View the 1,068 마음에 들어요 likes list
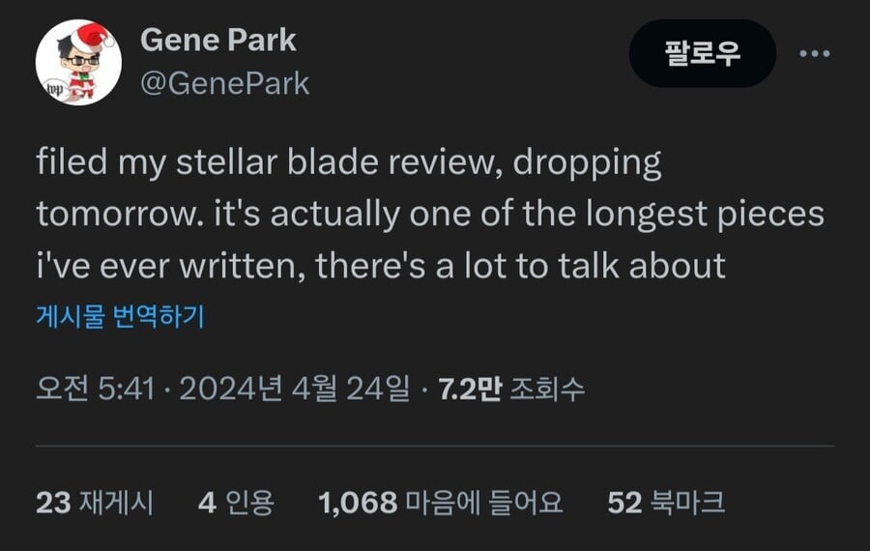 point(441,503)
